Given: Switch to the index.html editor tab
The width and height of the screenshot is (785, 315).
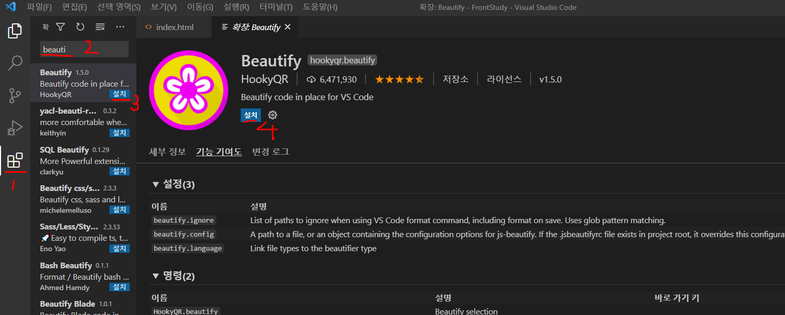Looking at the screenshot, I should tap(174, 27).
